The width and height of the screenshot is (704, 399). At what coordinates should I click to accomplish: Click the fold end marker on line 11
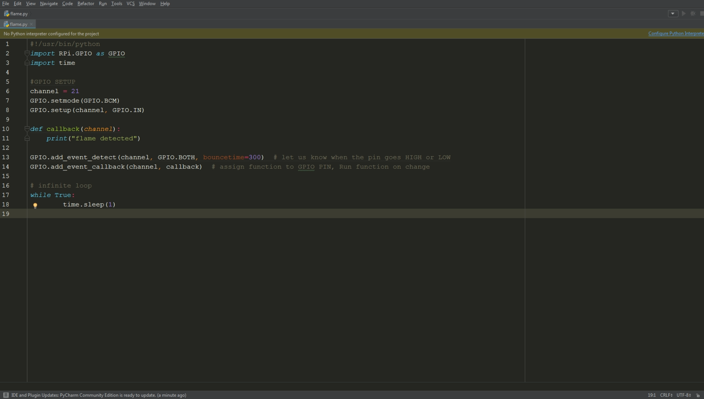coord(27,138)
